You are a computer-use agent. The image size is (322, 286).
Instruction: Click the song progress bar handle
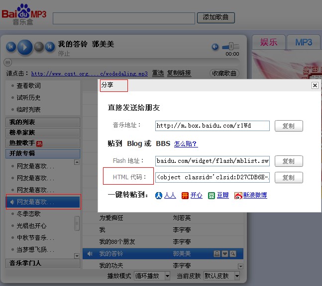coord(7,62)
